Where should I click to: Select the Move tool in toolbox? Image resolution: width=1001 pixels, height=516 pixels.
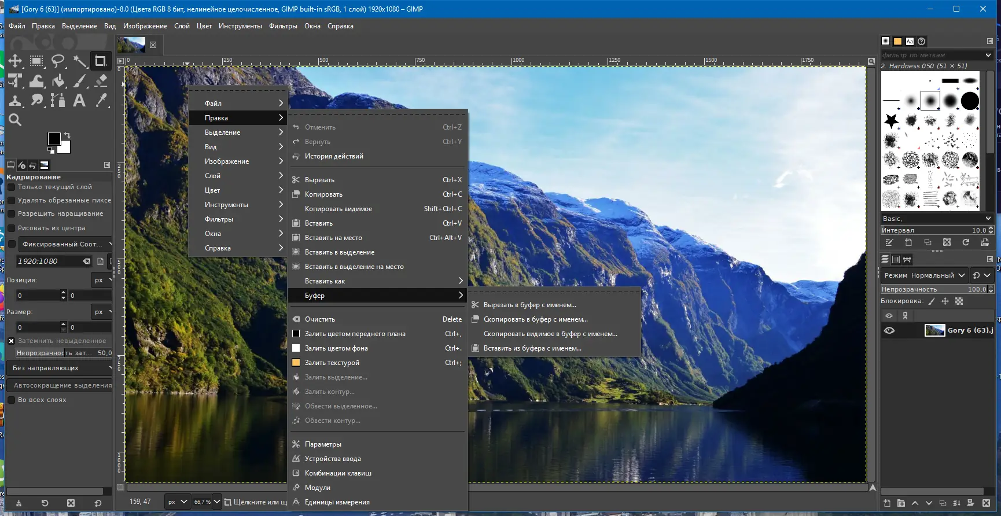point(15,61)
